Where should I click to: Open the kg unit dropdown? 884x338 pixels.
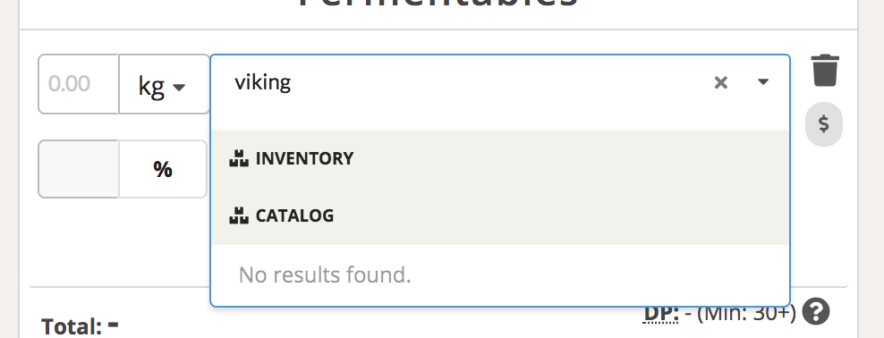(164, 84)
